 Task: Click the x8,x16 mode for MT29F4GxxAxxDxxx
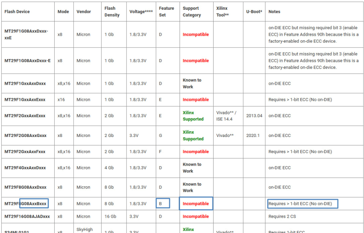pos(64,168)
